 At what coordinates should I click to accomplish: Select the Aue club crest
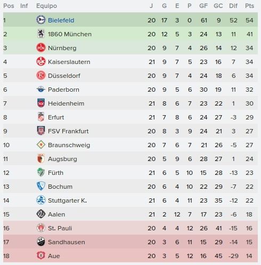41,255
